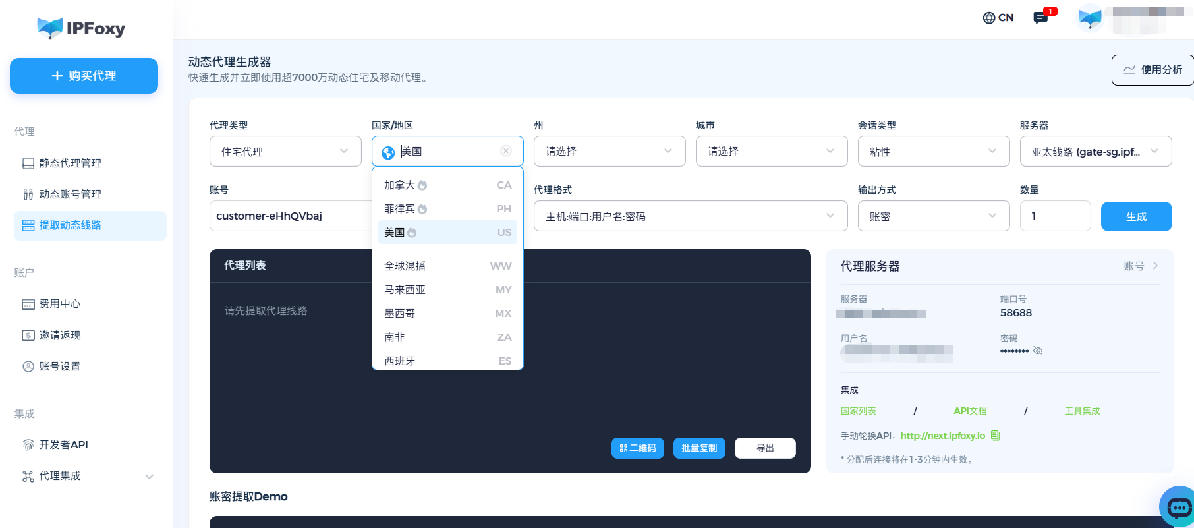Open the language globe CN switcher

coord(998,18)
